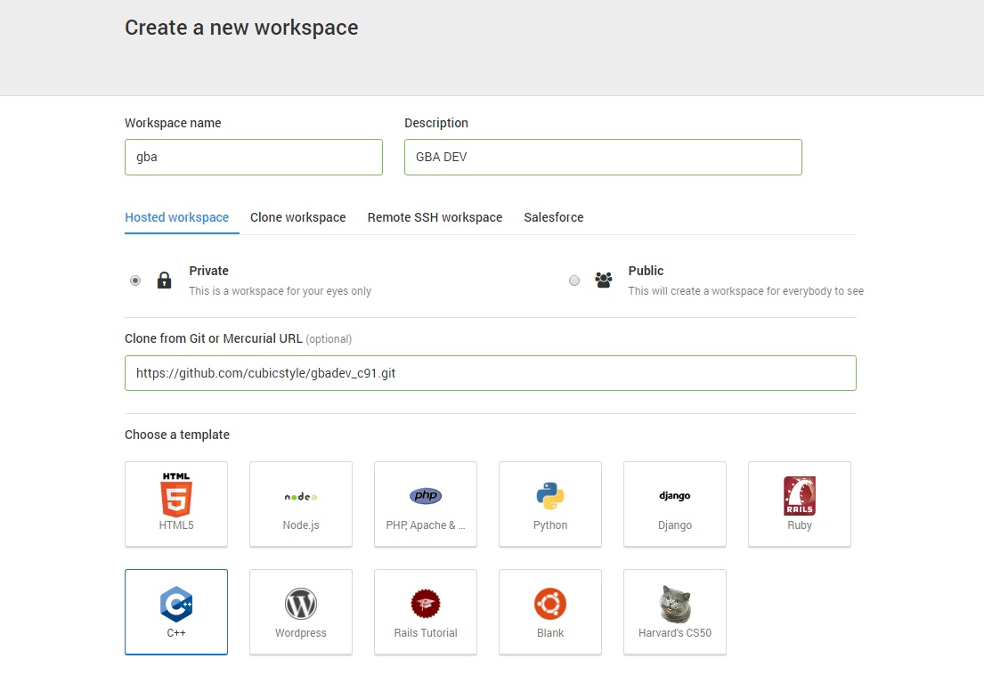Click the Private padlock icon
Image resolution: width=984 pixels, height=675 pixels.
point(165,280)
